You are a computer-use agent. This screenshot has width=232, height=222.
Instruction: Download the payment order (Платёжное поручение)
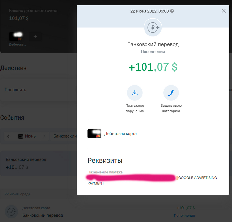pyautogui.click(x=135, y=93)
